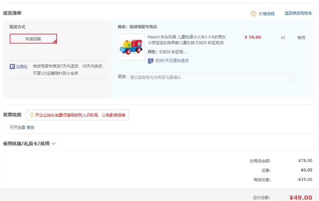The image size is (319, 201).
Task: Click the invoice taxpayer ID notice text
Action: [x=80, y=115]
